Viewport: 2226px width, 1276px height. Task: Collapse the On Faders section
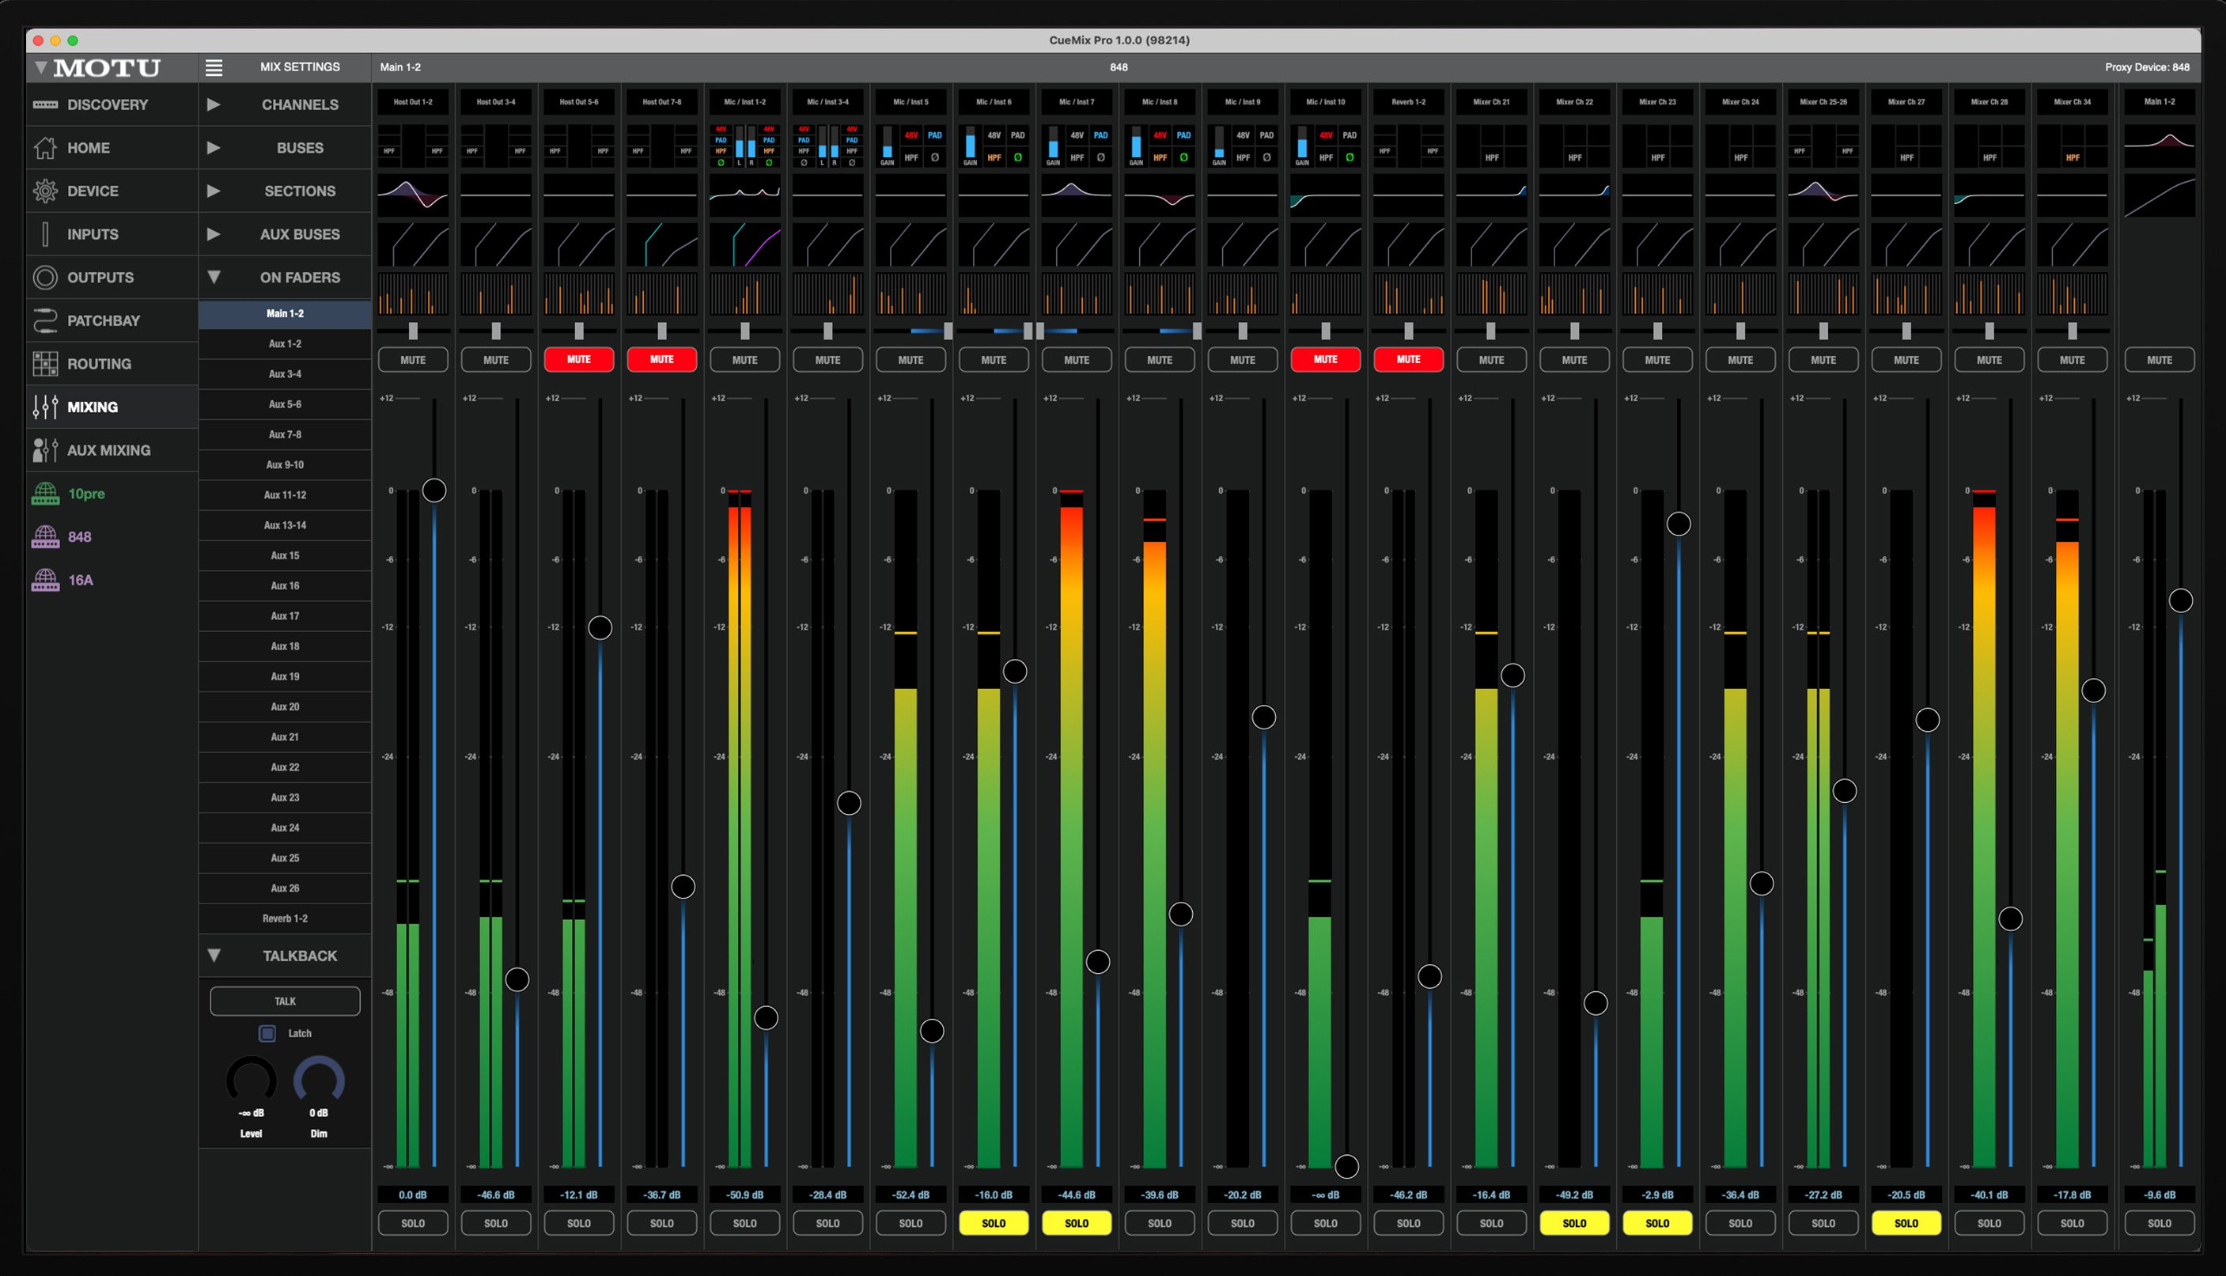pyautogui.click(x=213, y=277)
